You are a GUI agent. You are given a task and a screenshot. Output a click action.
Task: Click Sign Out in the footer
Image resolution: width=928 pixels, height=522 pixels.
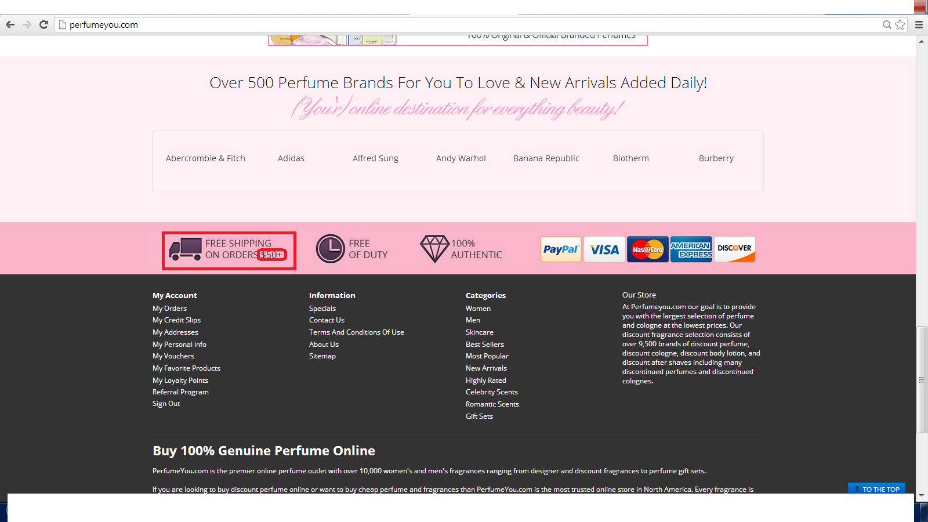coord(166,404)
